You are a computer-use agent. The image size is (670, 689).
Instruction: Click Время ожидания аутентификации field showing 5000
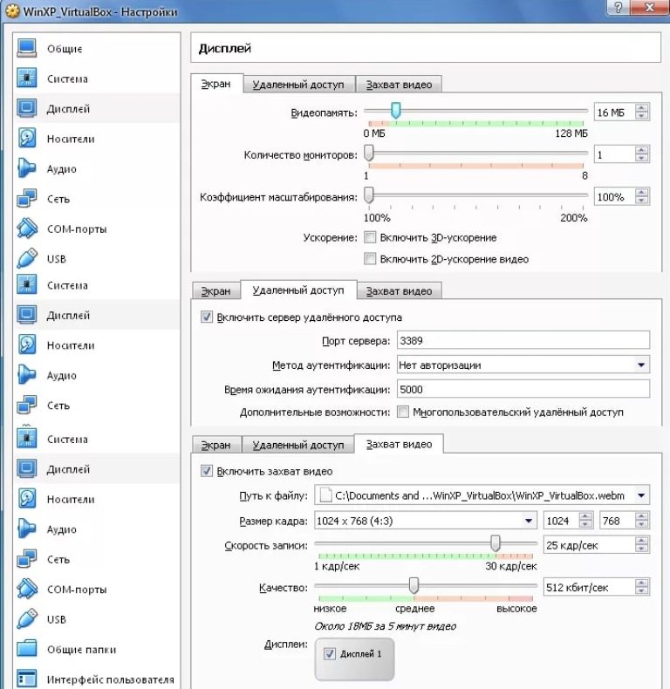tap(523, 389)
